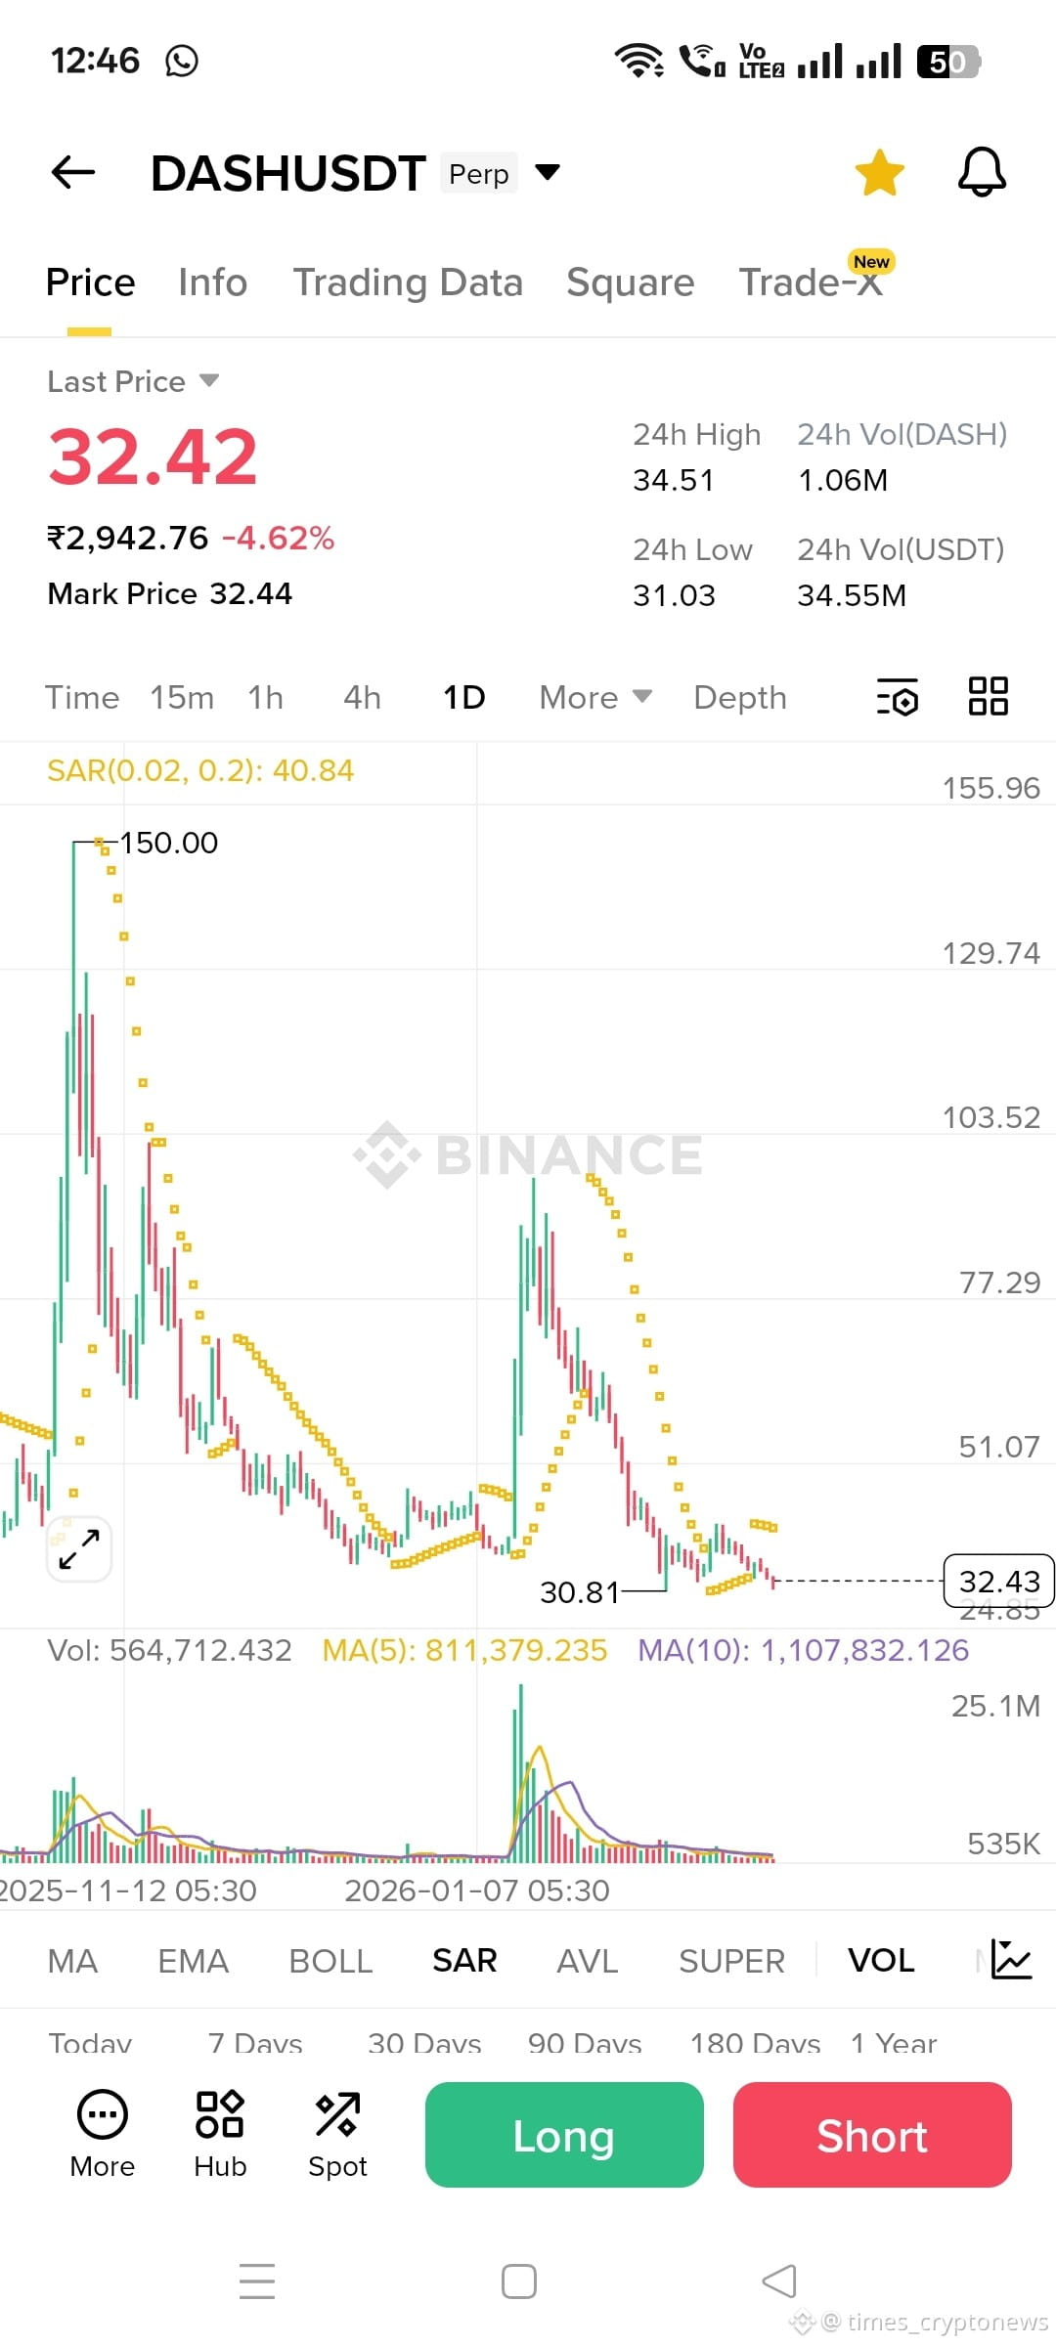The height and width of the screenshot is (2346, 1056).
Task: Toggle the favorite star for DASHUSDT
Action: 880,173
